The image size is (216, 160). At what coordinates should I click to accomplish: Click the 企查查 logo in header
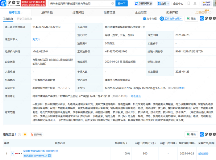[9, 4]
